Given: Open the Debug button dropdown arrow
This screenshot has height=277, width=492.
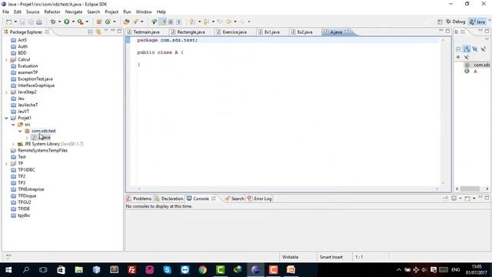Looking at the screenshot, I should [x=59, y=22].
